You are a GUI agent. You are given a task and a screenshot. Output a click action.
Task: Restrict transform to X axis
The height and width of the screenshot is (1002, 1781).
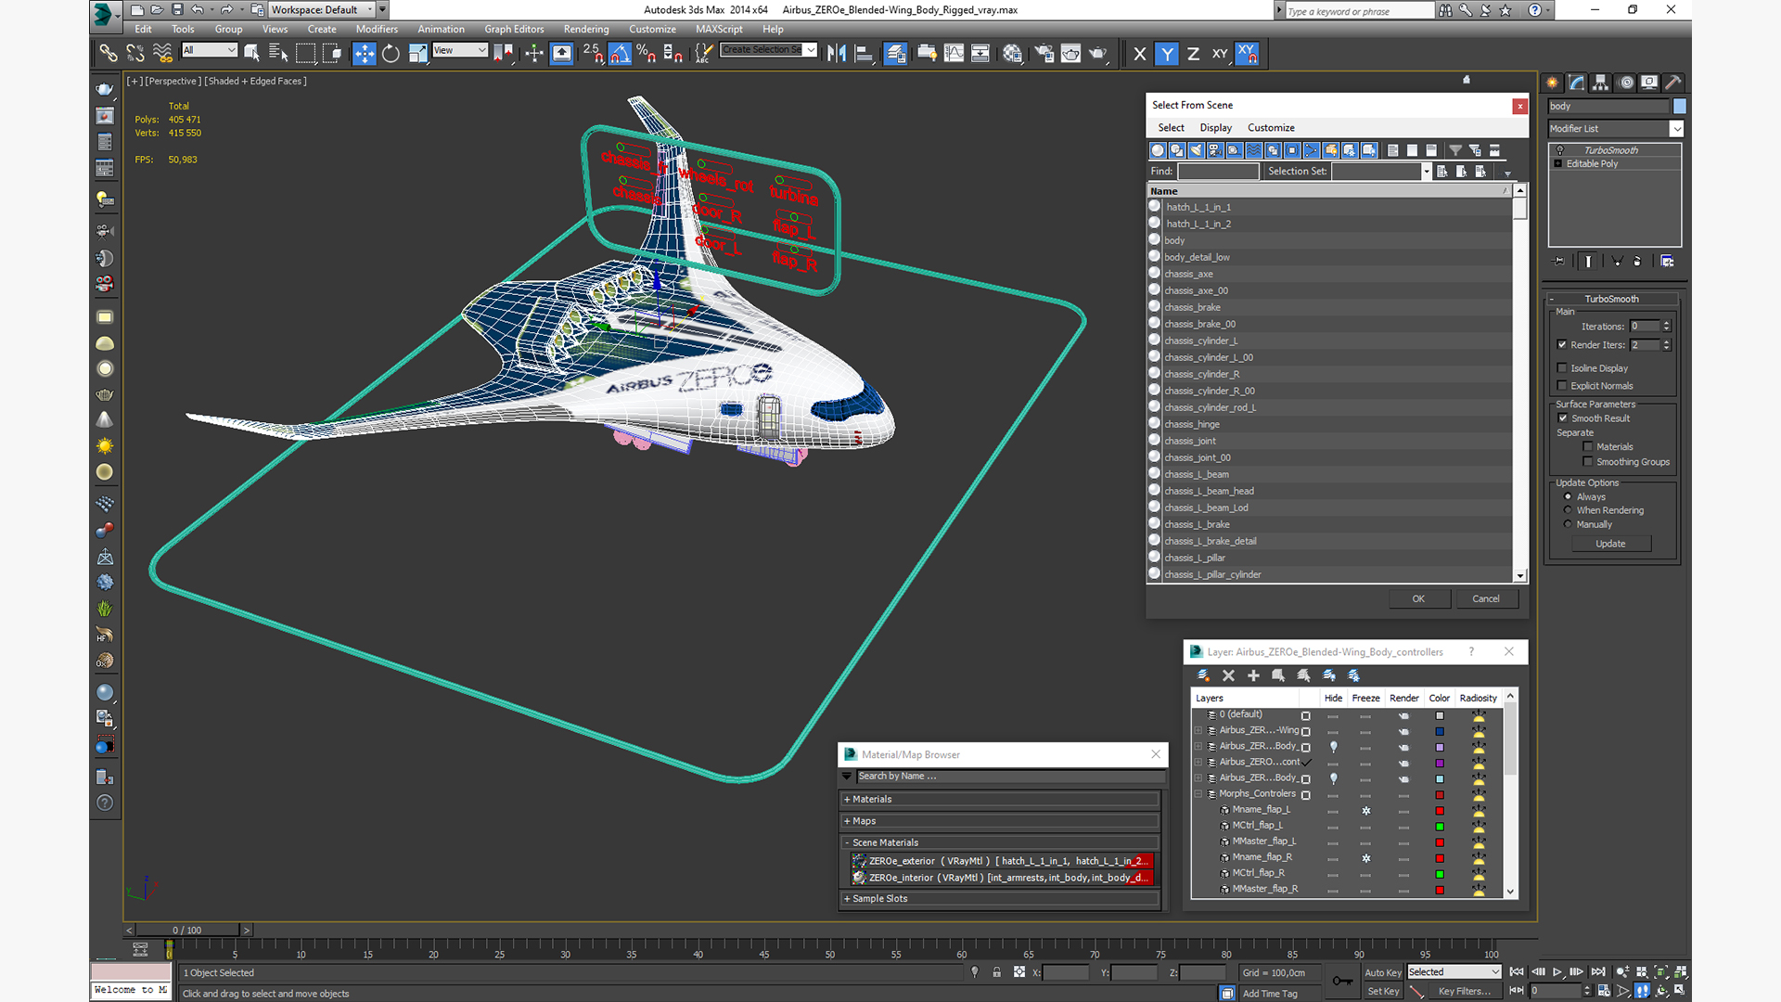1140,54
